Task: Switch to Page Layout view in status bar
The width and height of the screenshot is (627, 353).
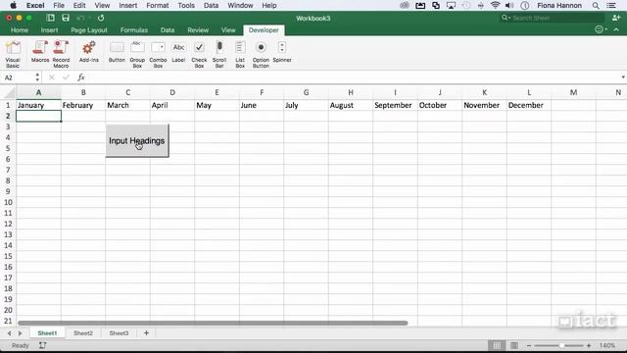Action: [x=514, y=345]
